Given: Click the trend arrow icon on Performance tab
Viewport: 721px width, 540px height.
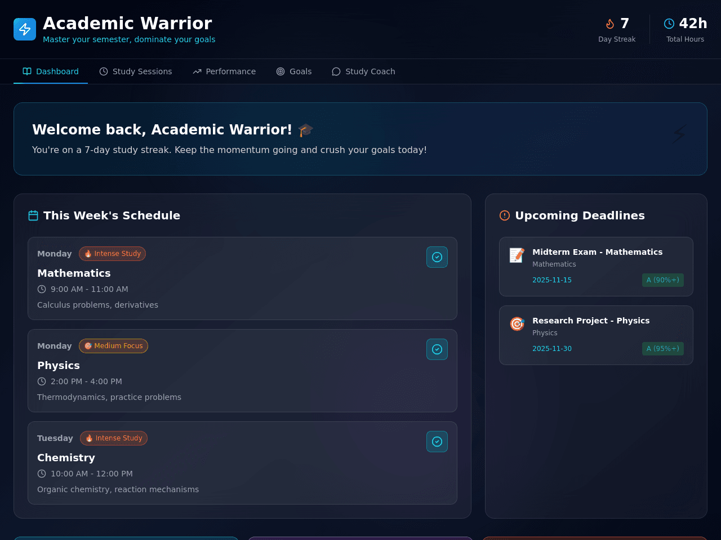Looking at the screenshot, I should pyautogui.click(x=197, y=71).
